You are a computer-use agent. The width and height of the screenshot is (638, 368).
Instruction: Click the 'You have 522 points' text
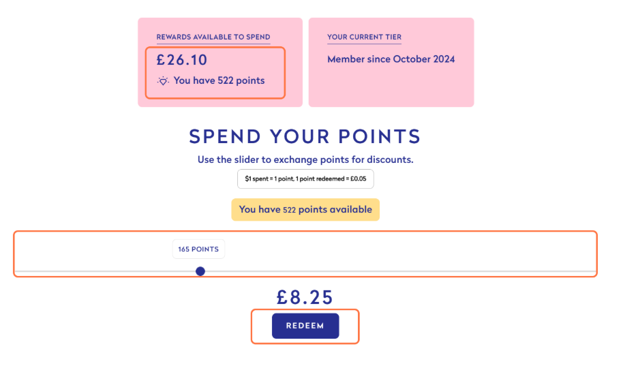[x=219, y=80]
